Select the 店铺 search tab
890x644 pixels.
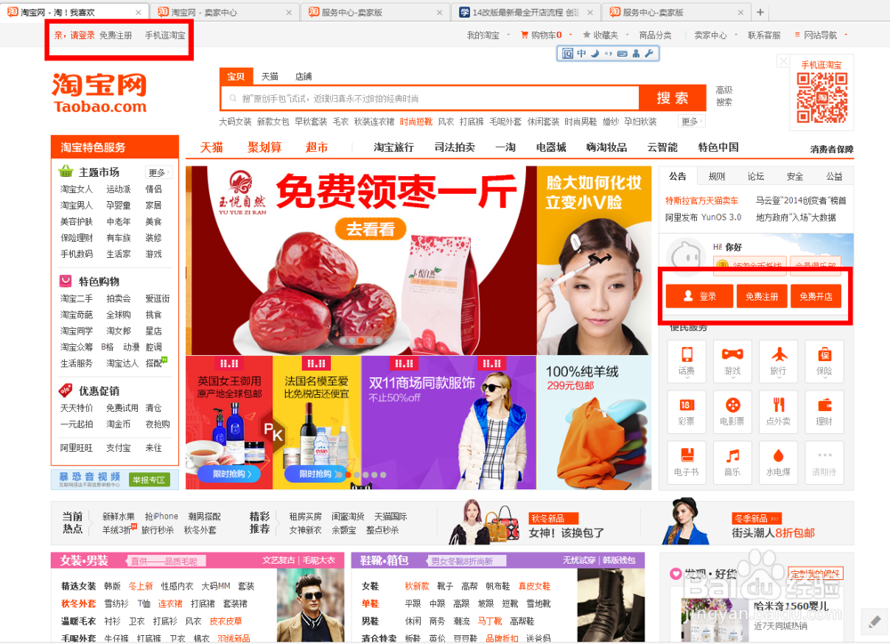[303, 76]
